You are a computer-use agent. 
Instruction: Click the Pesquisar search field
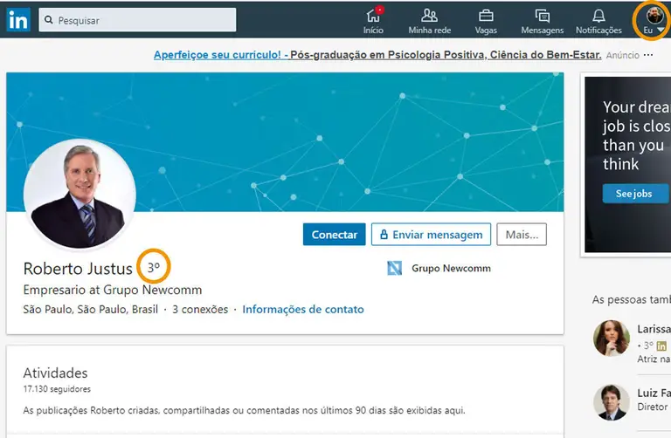(x=137, y=20)
